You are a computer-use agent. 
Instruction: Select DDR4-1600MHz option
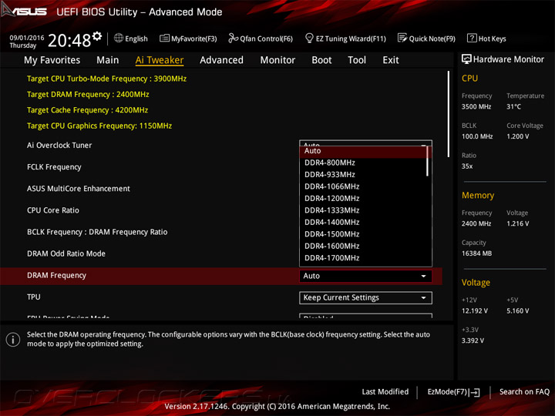(364, 247)
